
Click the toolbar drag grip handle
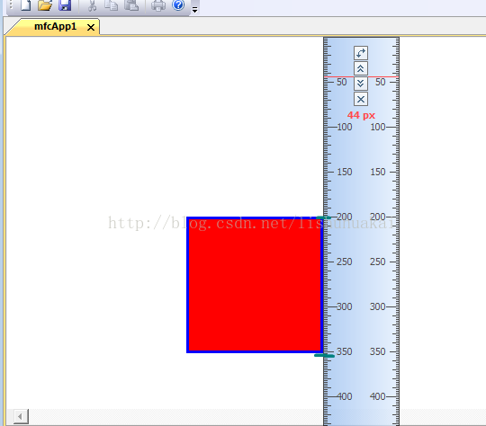(11, 4)
